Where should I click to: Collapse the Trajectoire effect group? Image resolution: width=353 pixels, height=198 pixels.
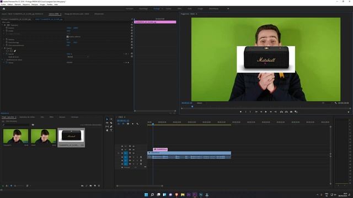pyautogui.click(x=2, y=25)
